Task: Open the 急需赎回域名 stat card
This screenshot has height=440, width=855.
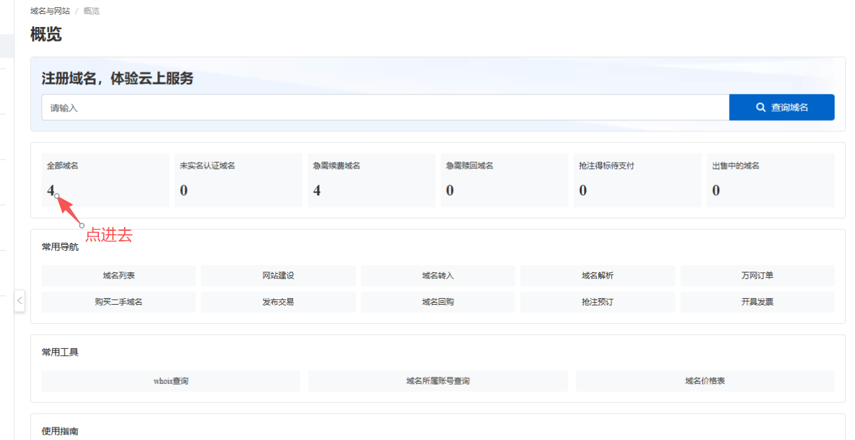Action: [504, 180]
